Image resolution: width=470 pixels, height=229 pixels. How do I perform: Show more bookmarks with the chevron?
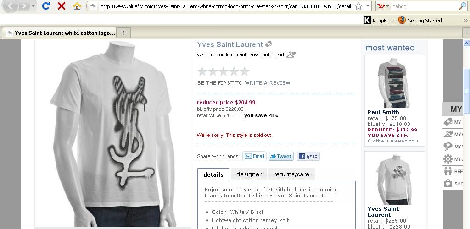coord(465,20)
